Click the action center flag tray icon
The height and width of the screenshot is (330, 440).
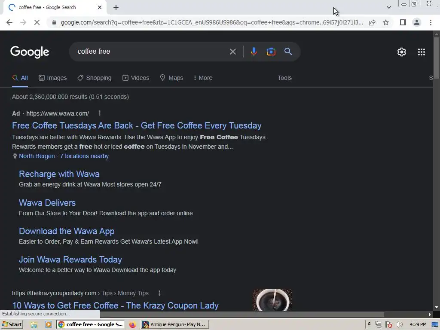click(x=388, y=325)
